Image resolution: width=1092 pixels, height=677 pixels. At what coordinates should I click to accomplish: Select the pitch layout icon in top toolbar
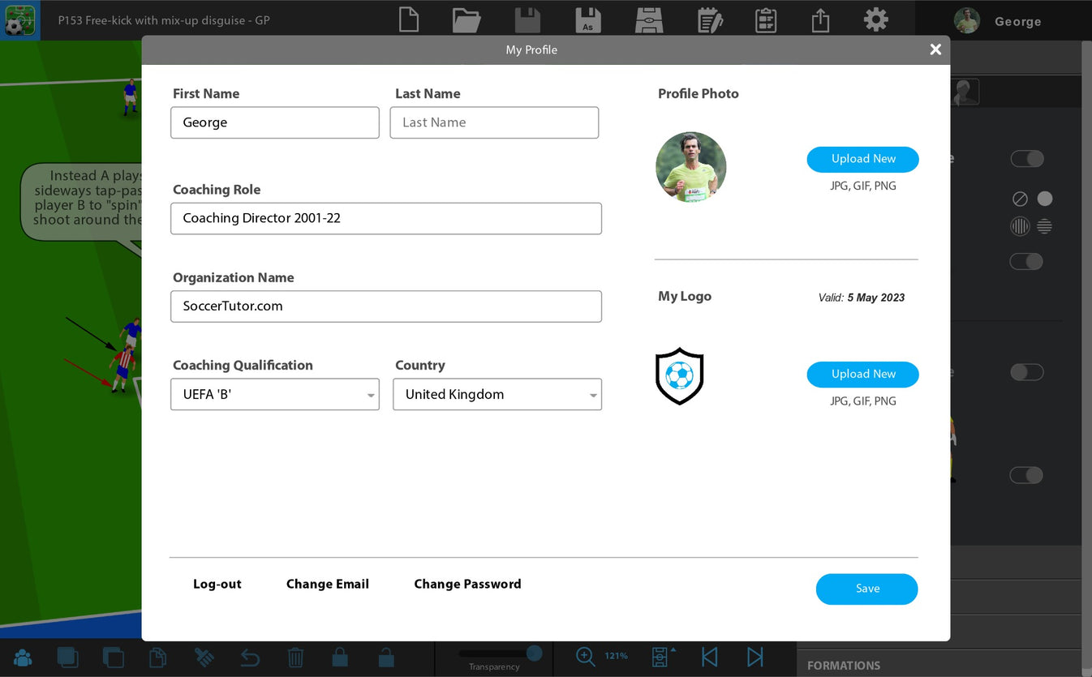point(648,19)
